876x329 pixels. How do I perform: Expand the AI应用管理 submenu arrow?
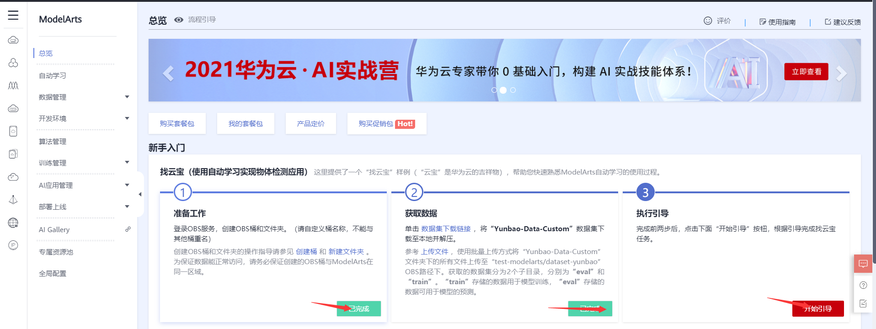127,185
